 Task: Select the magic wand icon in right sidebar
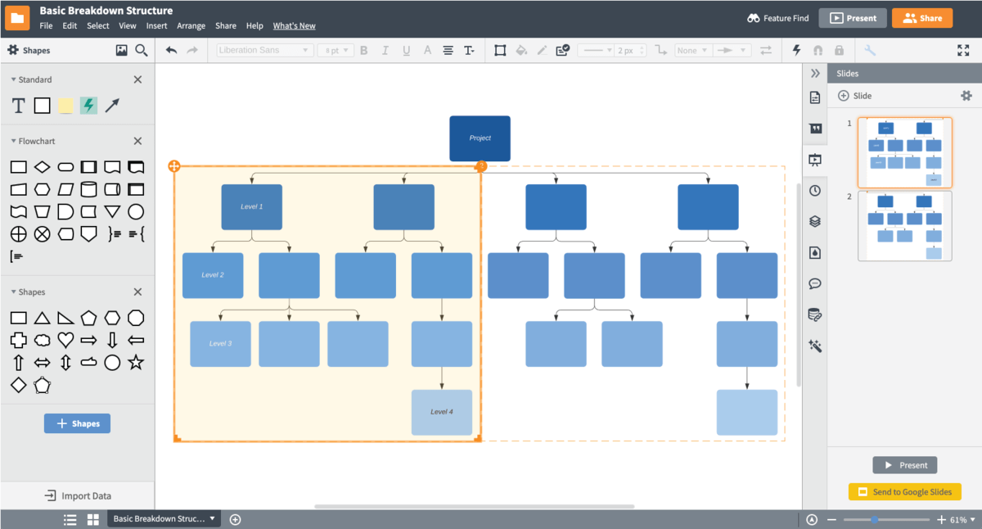pos(814,346)
